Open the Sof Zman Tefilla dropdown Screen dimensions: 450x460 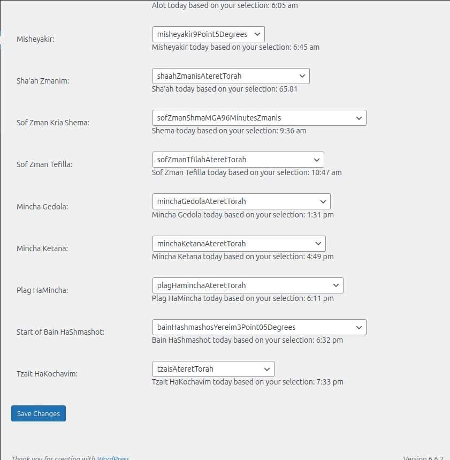[238, 160]
